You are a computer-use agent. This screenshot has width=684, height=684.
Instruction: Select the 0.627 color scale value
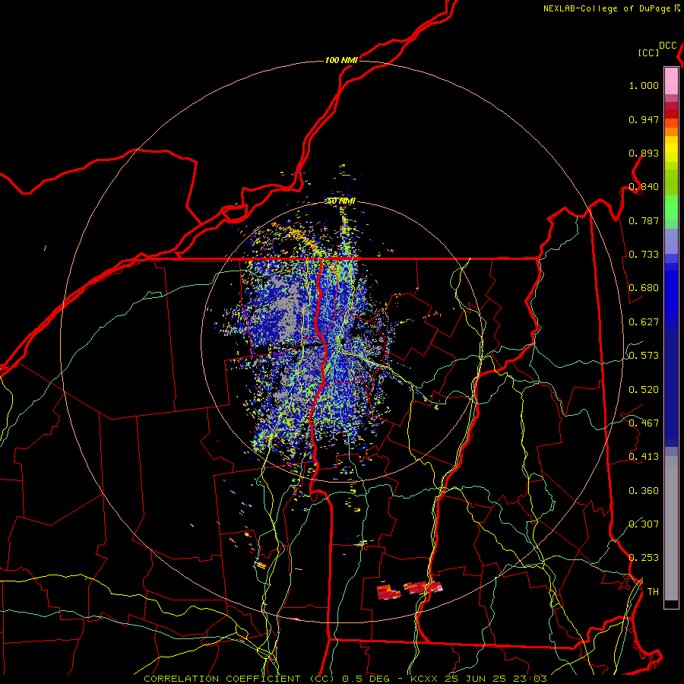tap(644, 322)
